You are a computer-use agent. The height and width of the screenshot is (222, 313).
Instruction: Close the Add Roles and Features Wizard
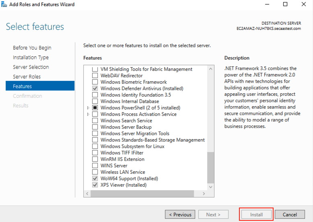tap(304, 4)
